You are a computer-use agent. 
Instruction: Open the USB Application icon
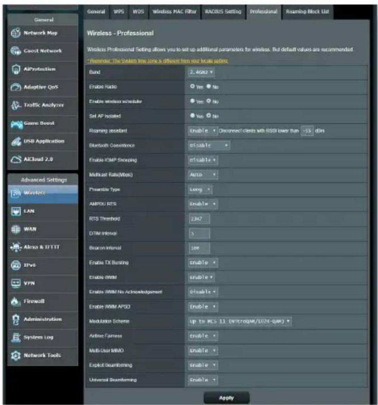tap(16, 141)
